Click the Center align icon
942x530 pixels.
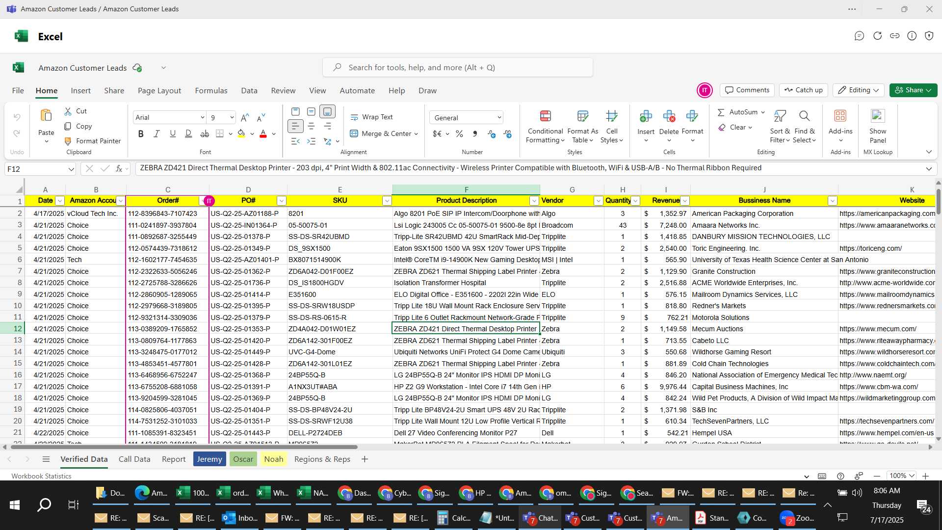click(311, 127)
